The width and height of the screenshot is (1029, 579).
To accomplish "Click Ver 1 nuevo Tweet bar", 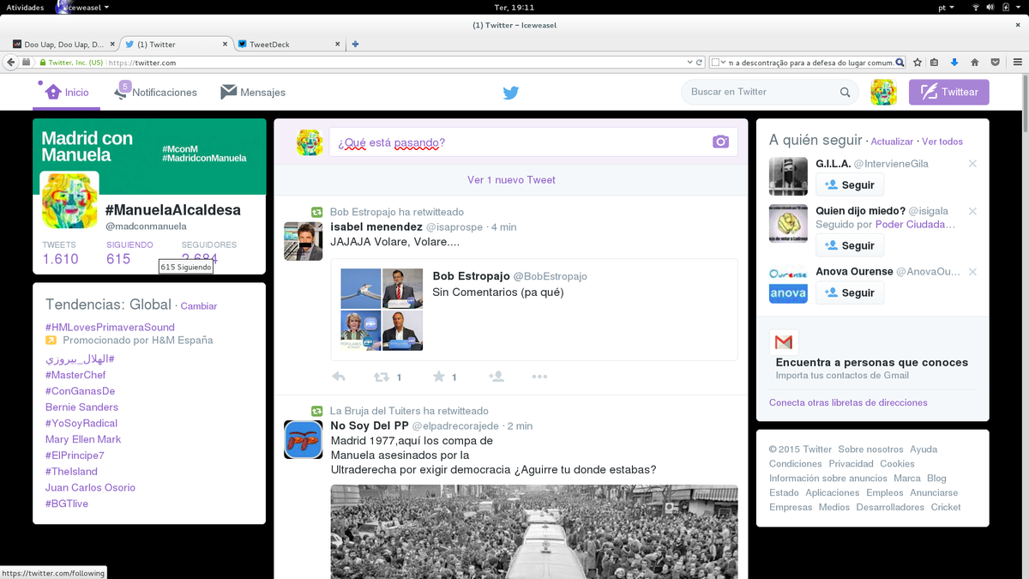I will [x=511, y=180].
